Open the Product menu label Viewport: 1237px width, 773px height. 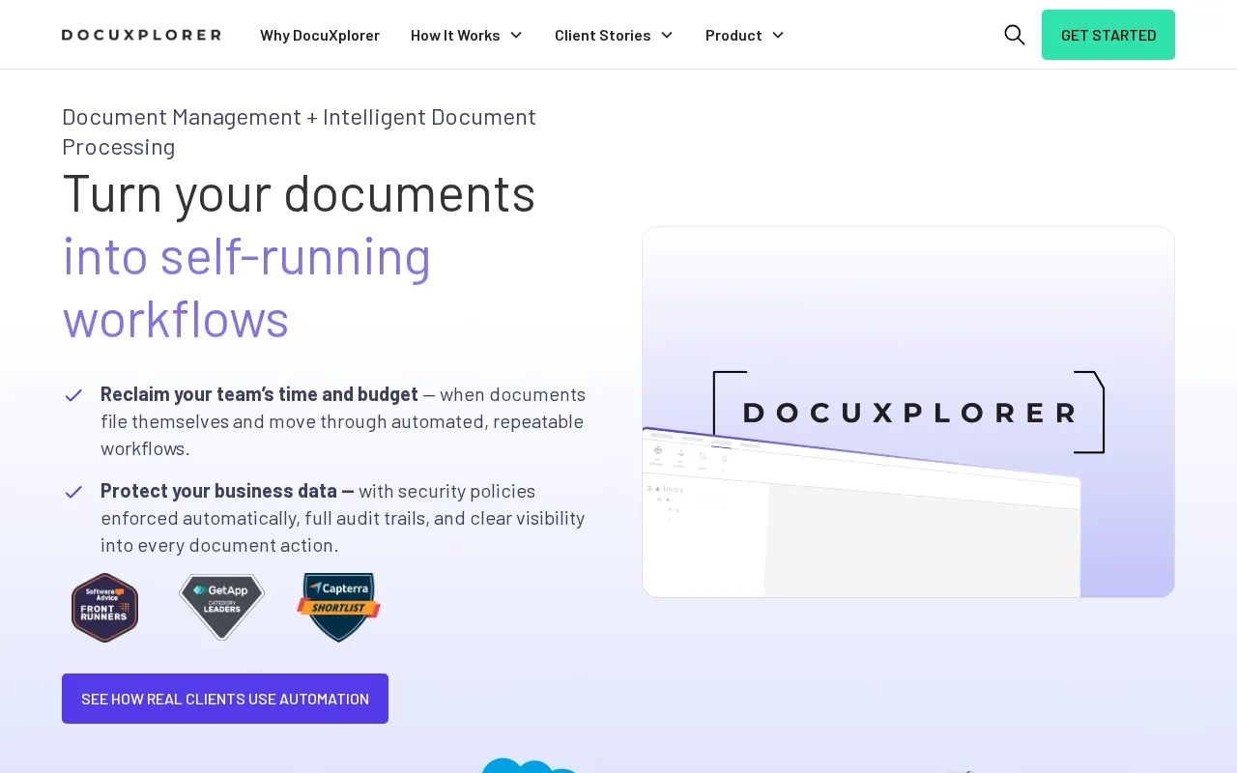click(x=734, y=35)
